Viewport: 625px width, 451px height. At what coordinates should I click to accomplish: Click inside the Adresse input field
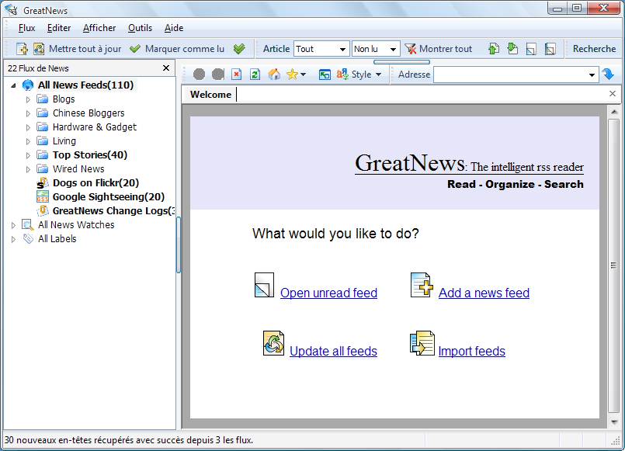coord(509,75)
